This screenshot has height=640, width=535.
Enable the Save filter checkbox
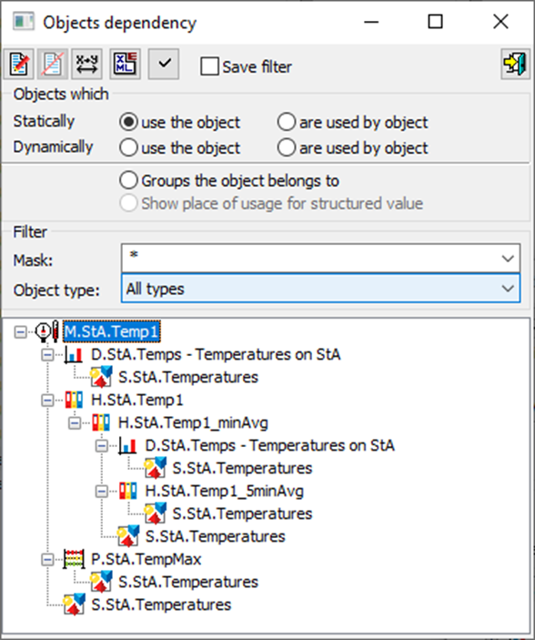(x=209, y=66)
